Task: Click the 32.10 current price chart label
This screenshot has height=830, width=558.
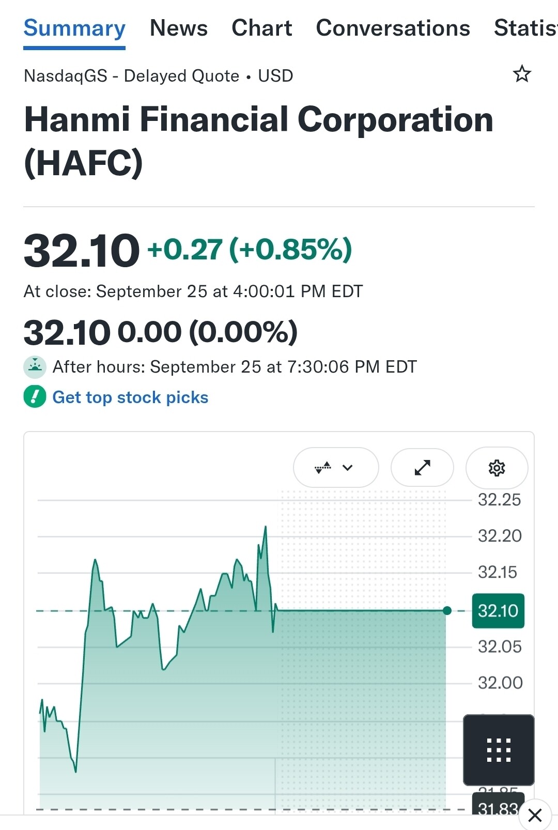Action: coord(498,611)
